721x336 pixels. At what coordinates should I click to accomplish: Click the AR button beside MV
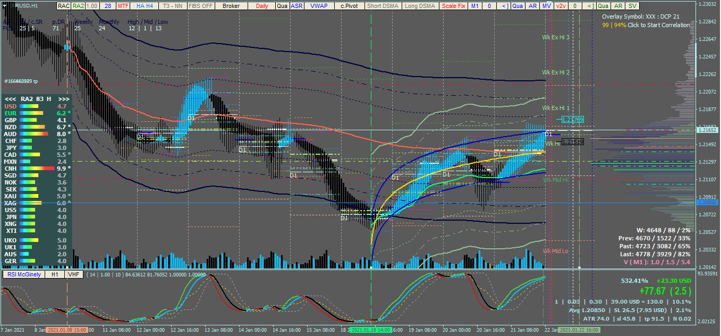coord(532,6)
